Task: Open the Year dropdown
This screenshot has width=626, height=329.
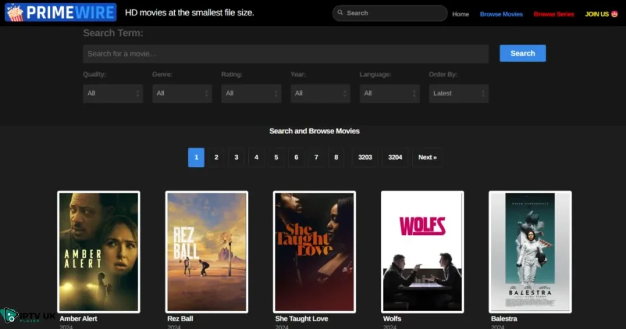Action: [x=320, y=94]
